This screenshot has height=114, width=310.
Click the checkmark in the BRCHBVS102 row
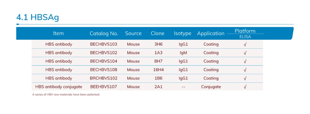(x=245, y=79)
